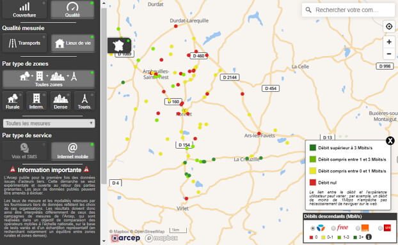Select the SFR operator radio button
The width and height of the screenshot is (398, 245).
click(380, 228)
